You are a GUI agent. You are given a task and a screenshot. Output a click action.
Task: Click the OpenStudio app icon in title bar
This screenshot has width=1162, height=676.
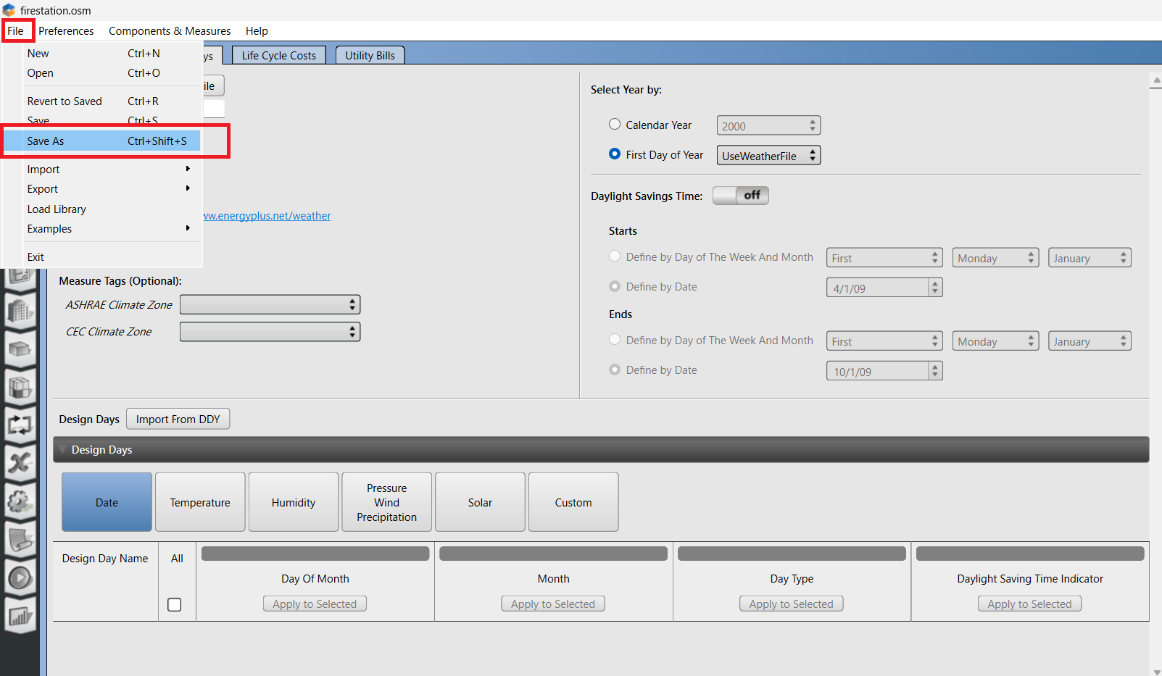[x=9, y=10]
